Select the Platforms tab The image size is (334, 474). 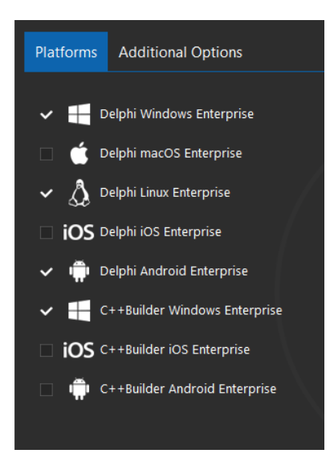click(66, 51)
